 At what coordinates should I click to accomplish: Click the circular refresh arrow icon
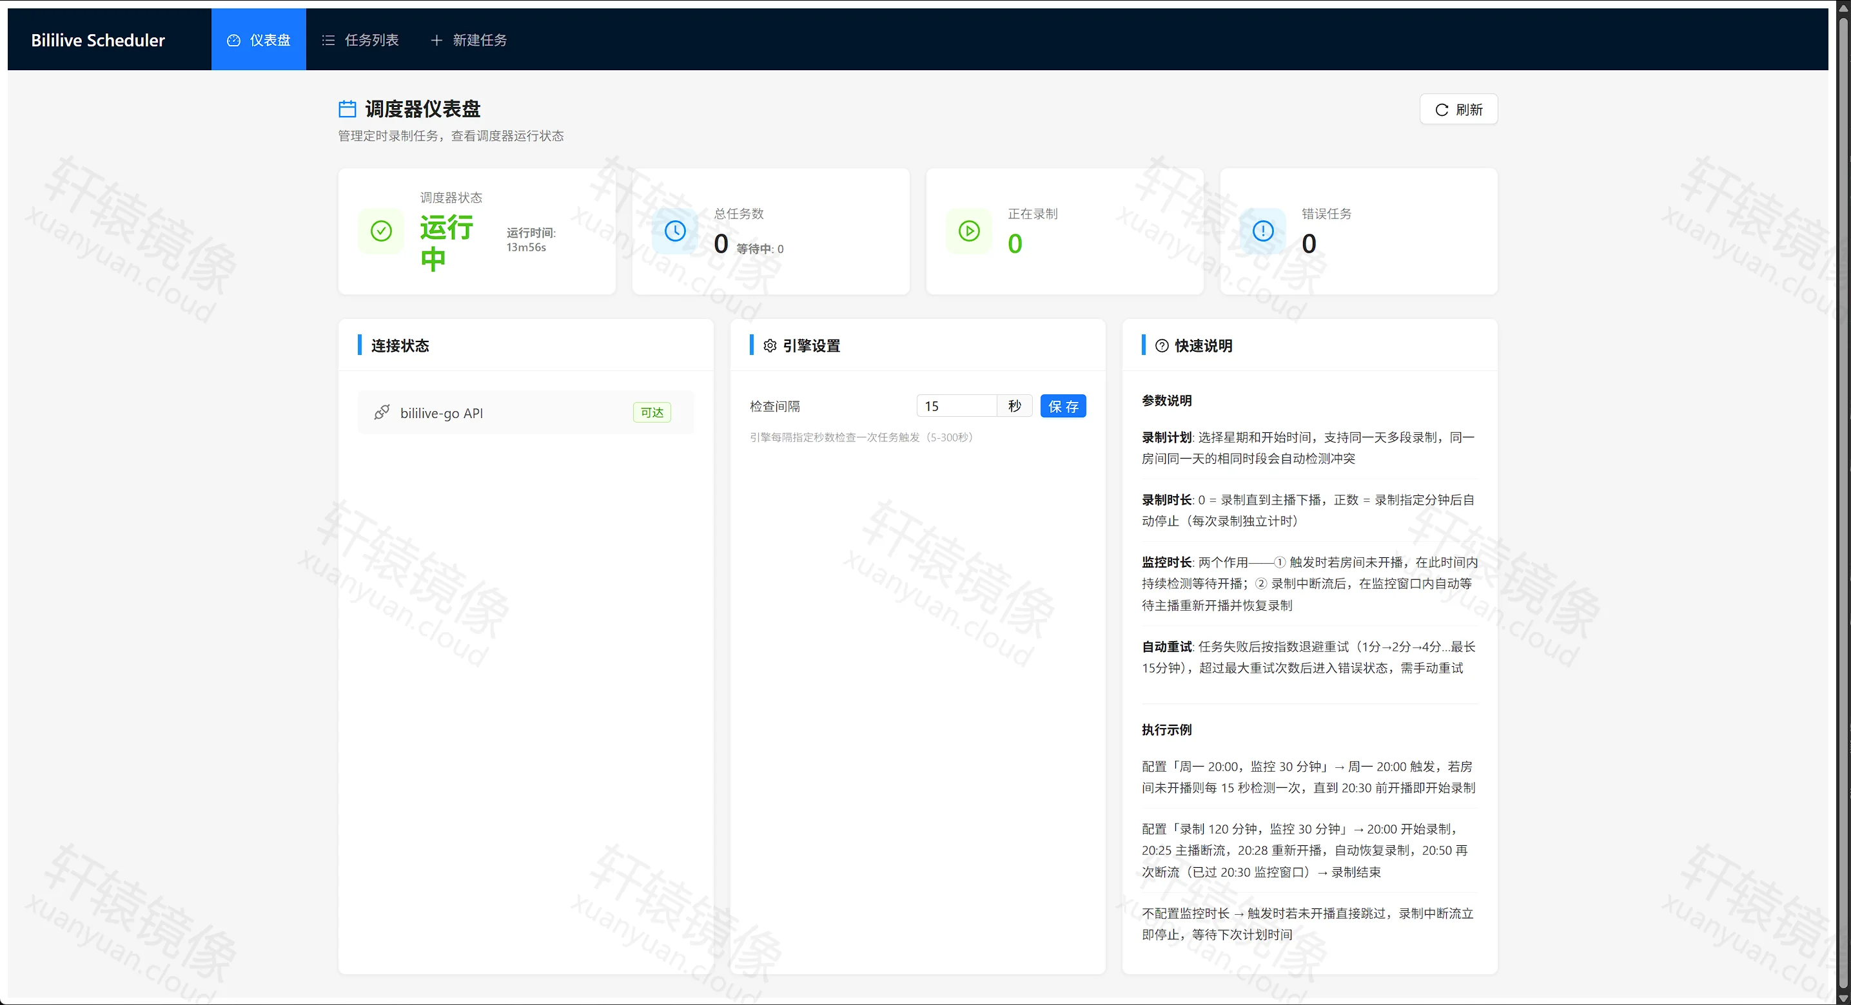(x=1442, y=110)
